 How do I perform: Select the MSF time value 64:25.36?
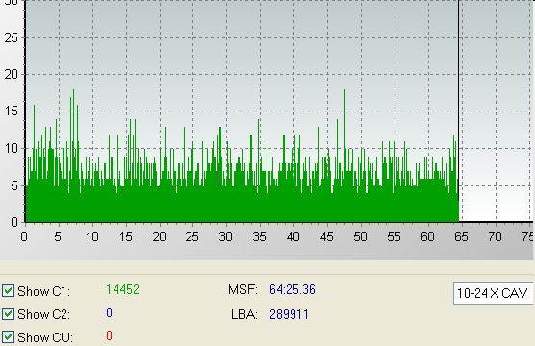click(x=293, y=289)
